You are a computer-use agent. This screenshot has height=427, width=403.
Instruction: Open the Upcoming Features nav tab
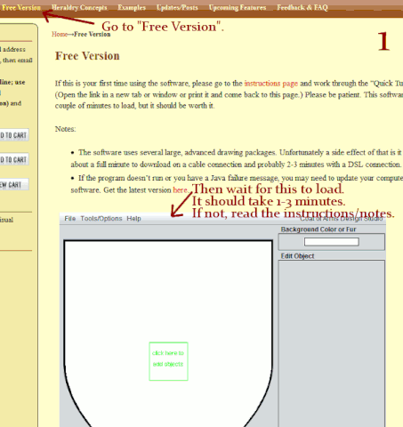[x=238, y=7]
